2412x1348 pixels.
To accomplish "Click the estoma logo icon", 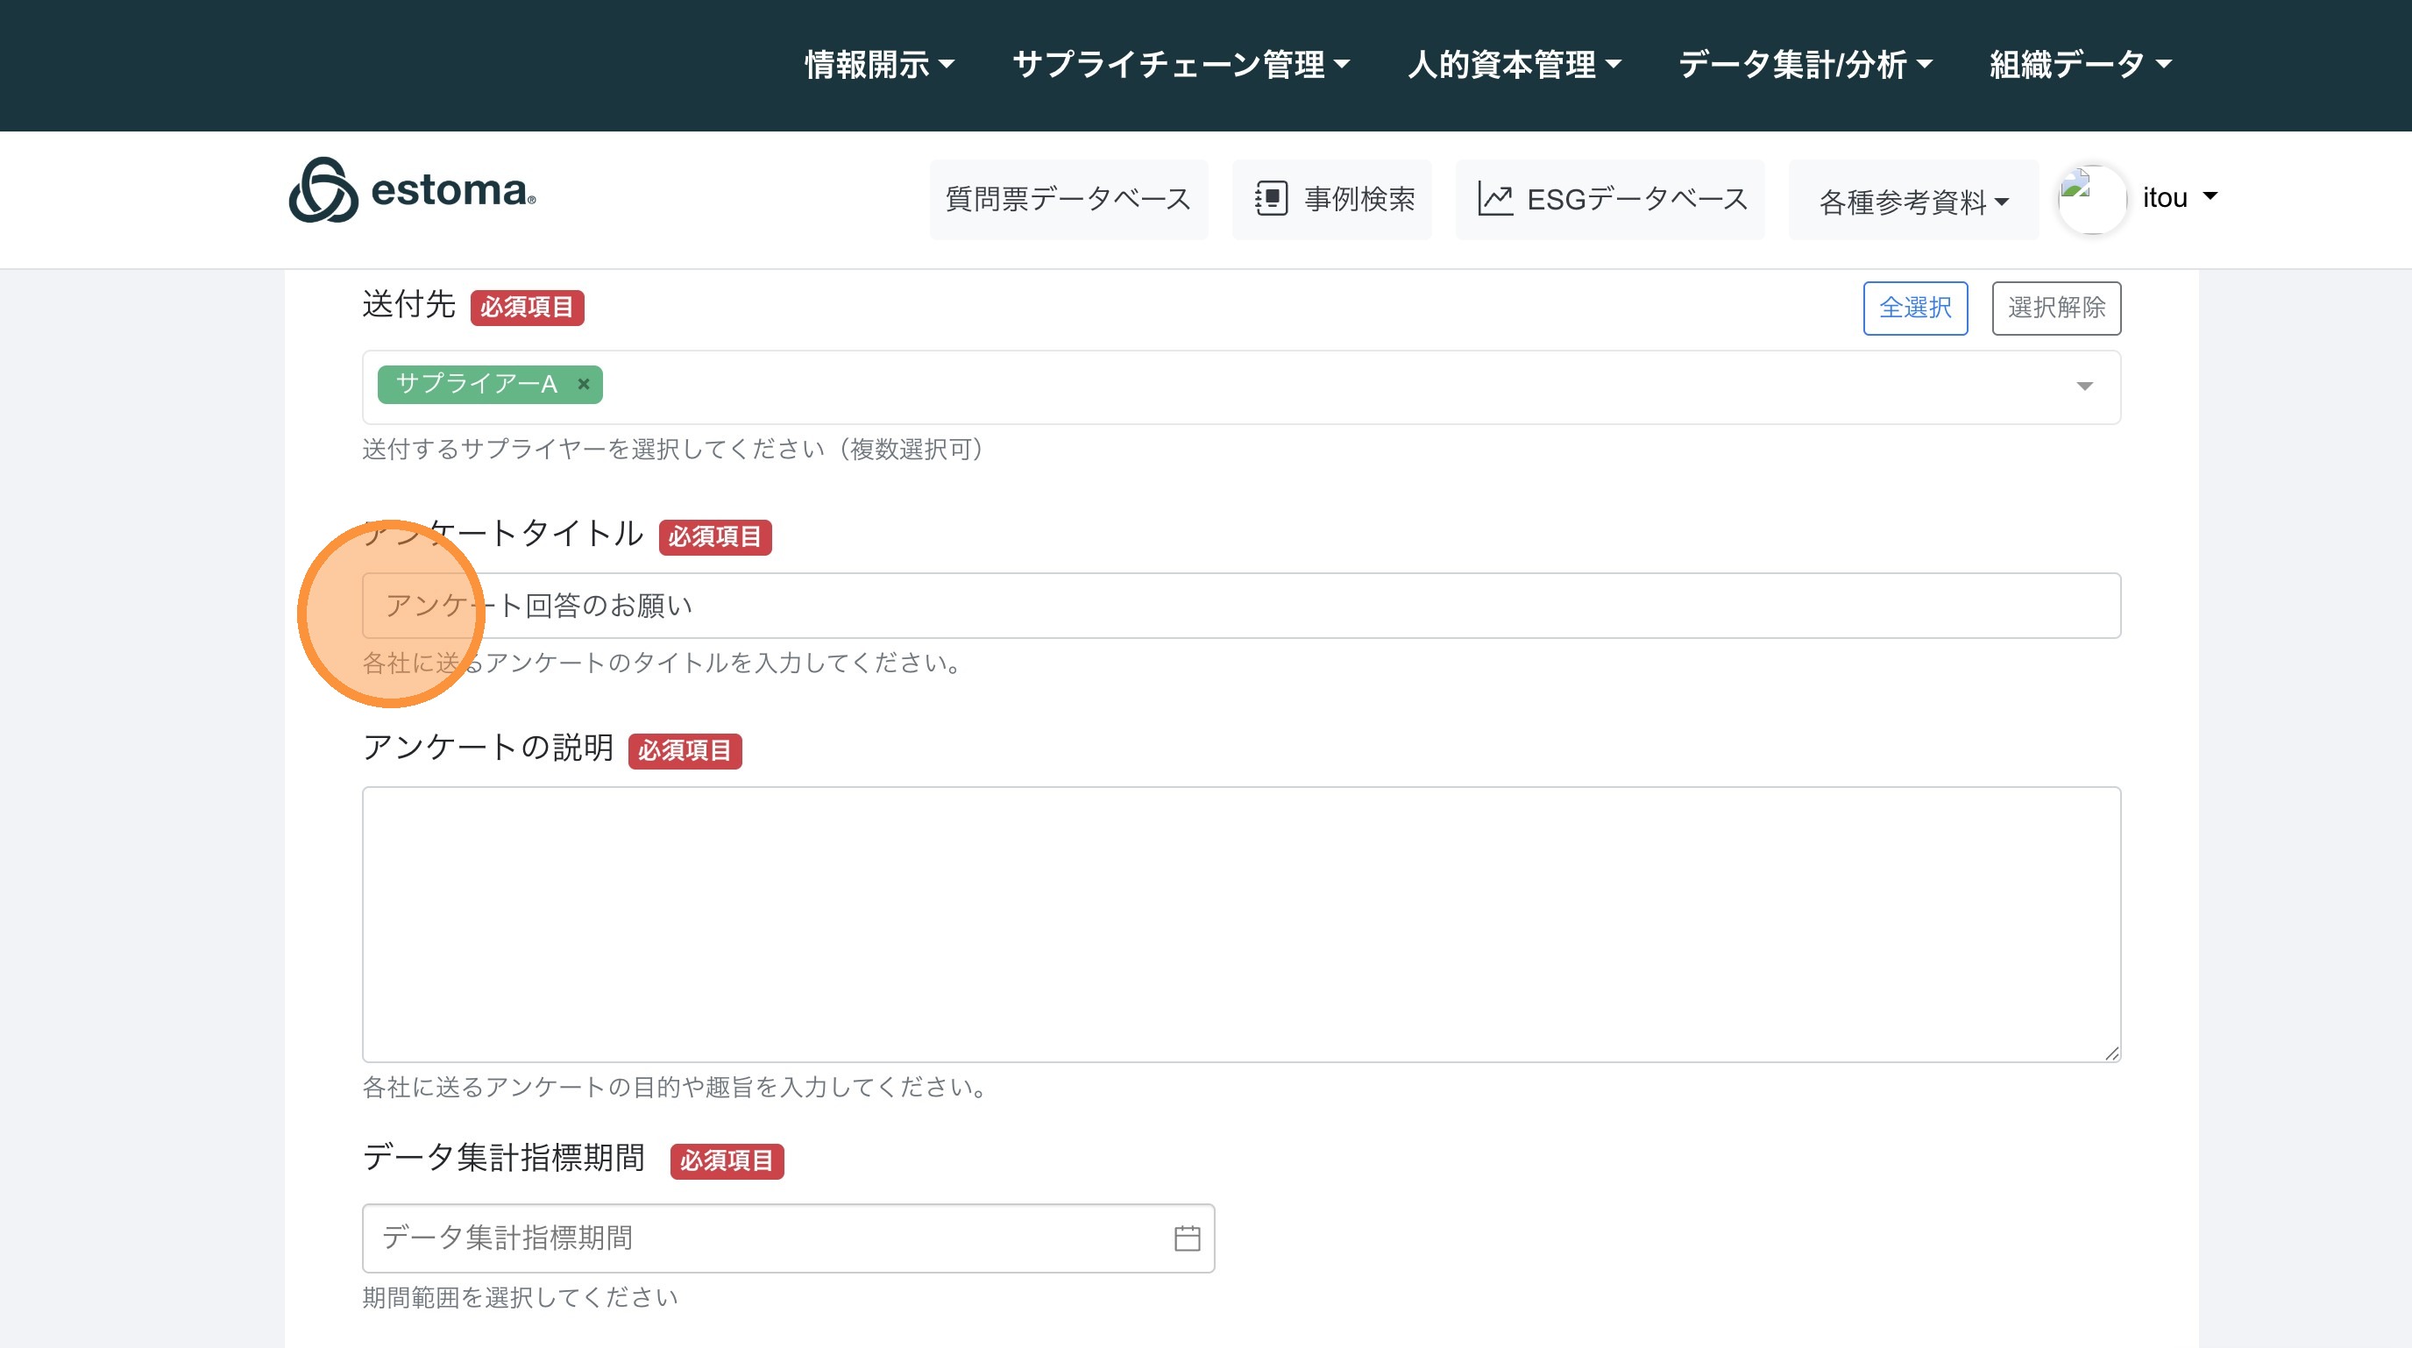I will [323, 190].
